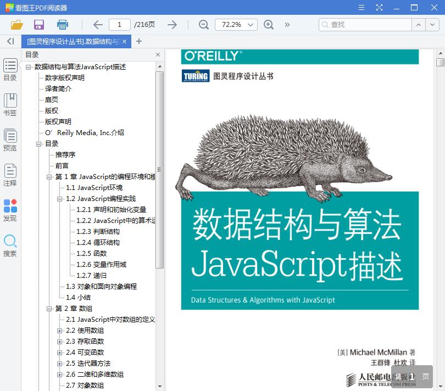Expand the 2.4 可变函数 node
445x391 pixels.
(59, 353)
